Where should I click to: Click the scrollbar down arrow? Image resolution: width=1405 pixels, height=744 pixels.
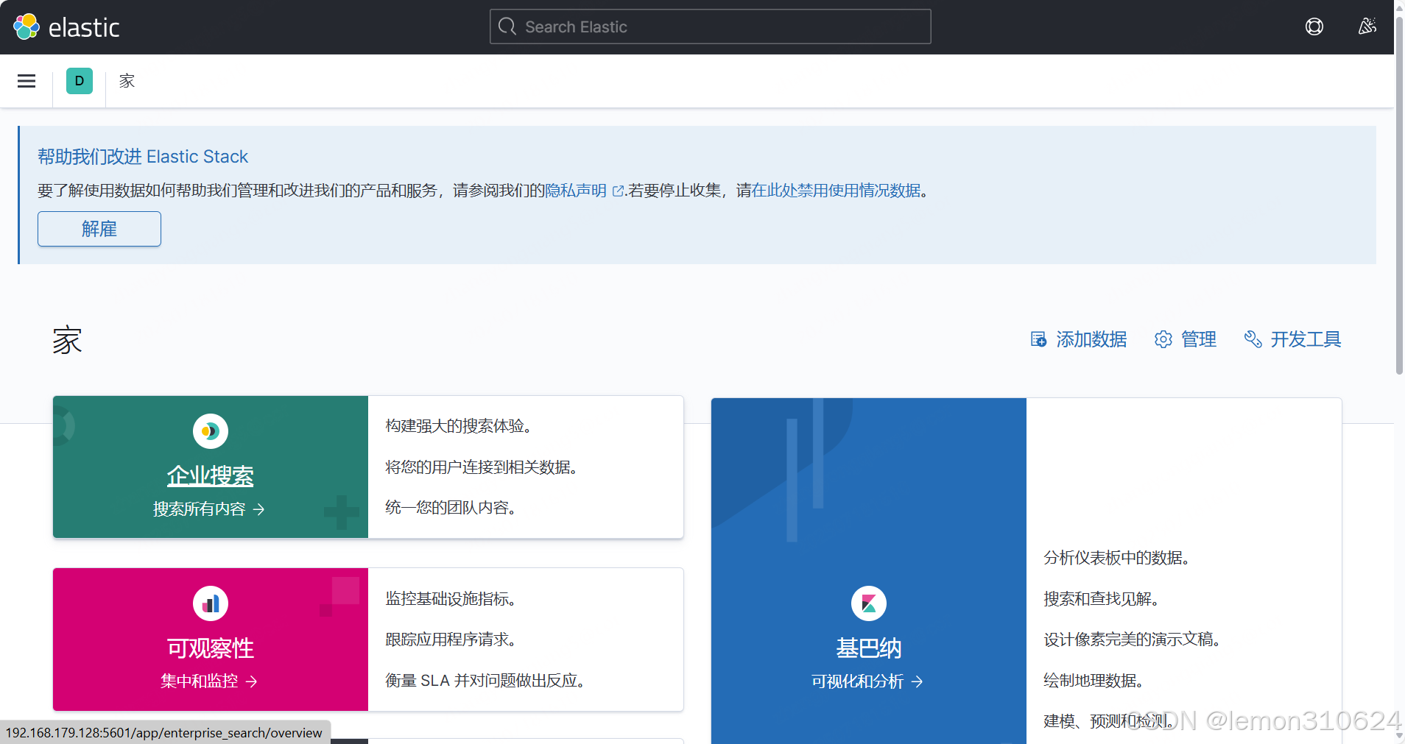(1399, 737)
